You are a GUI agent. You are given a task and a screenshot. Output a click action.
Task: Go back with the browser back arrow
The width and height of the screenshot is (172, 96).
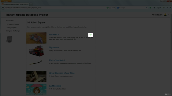tap(3, 8)
